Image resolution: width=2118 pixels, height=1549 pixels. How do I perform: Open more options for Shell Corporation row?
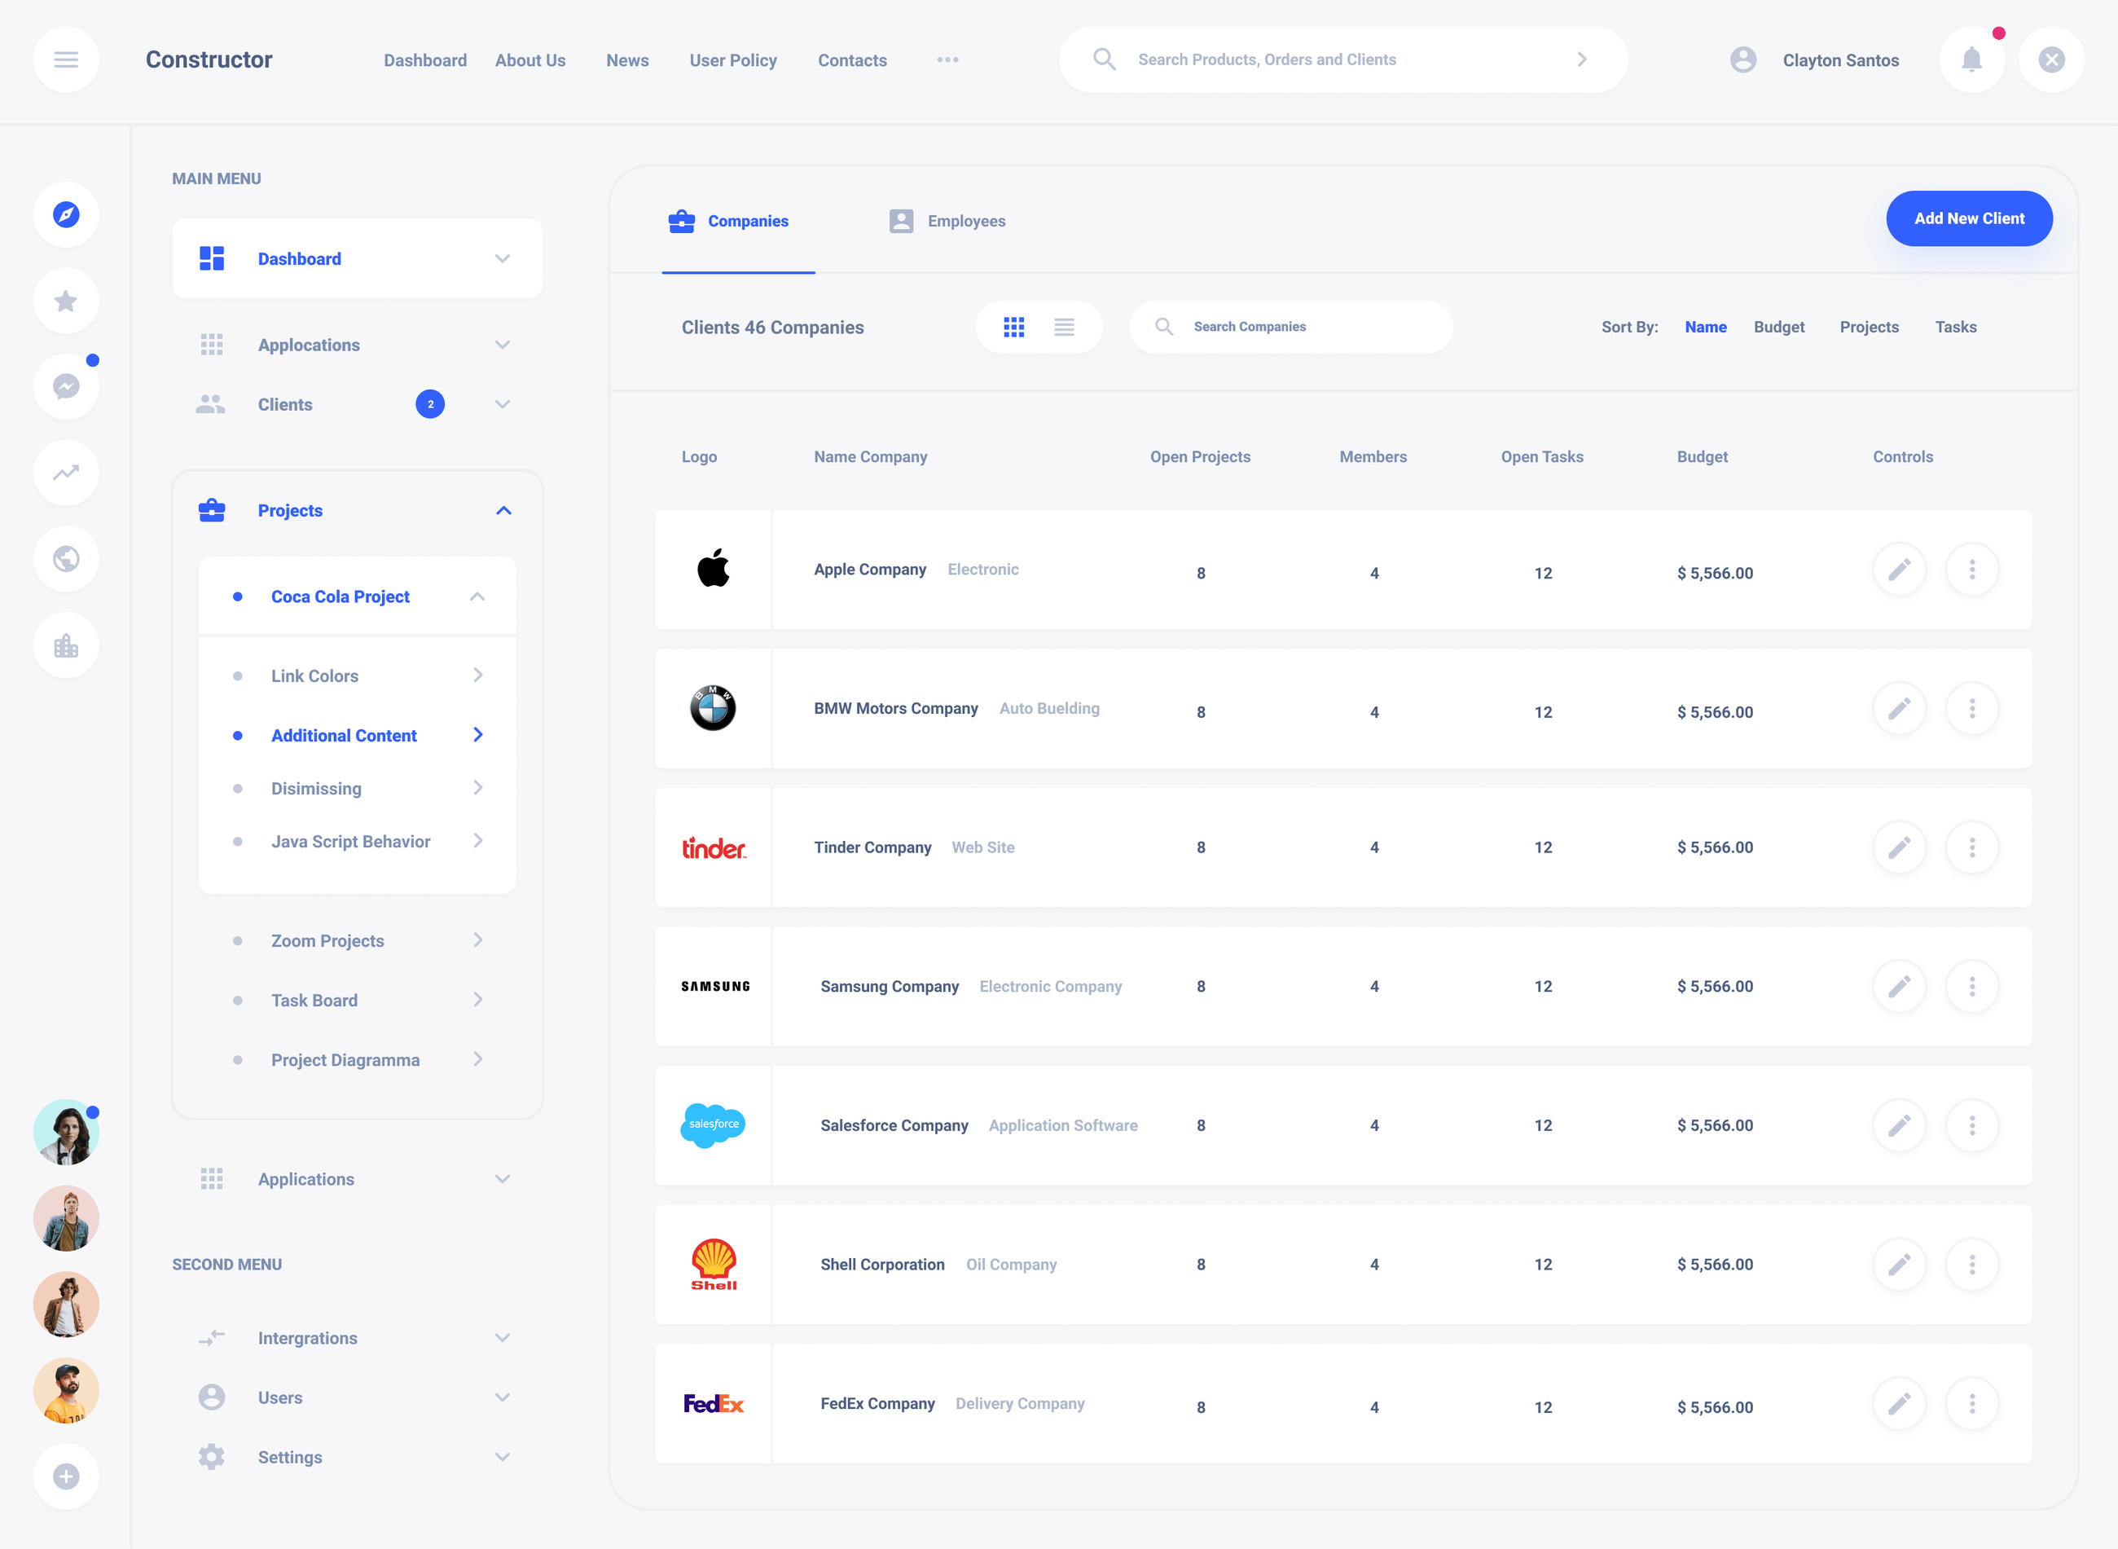click(1972, 1264)
